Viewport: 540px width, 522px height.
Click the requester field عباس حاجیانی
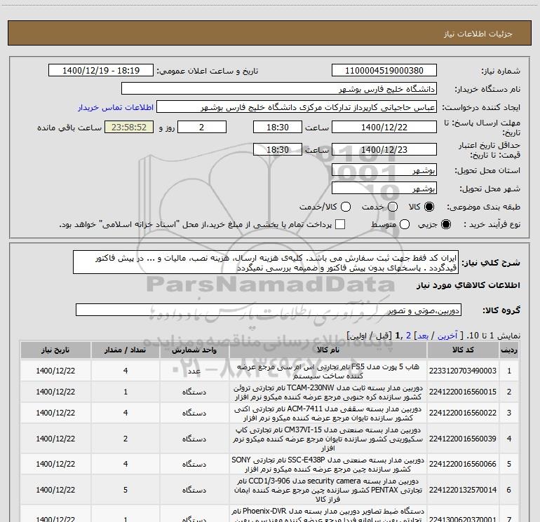(x=297, y=107)
